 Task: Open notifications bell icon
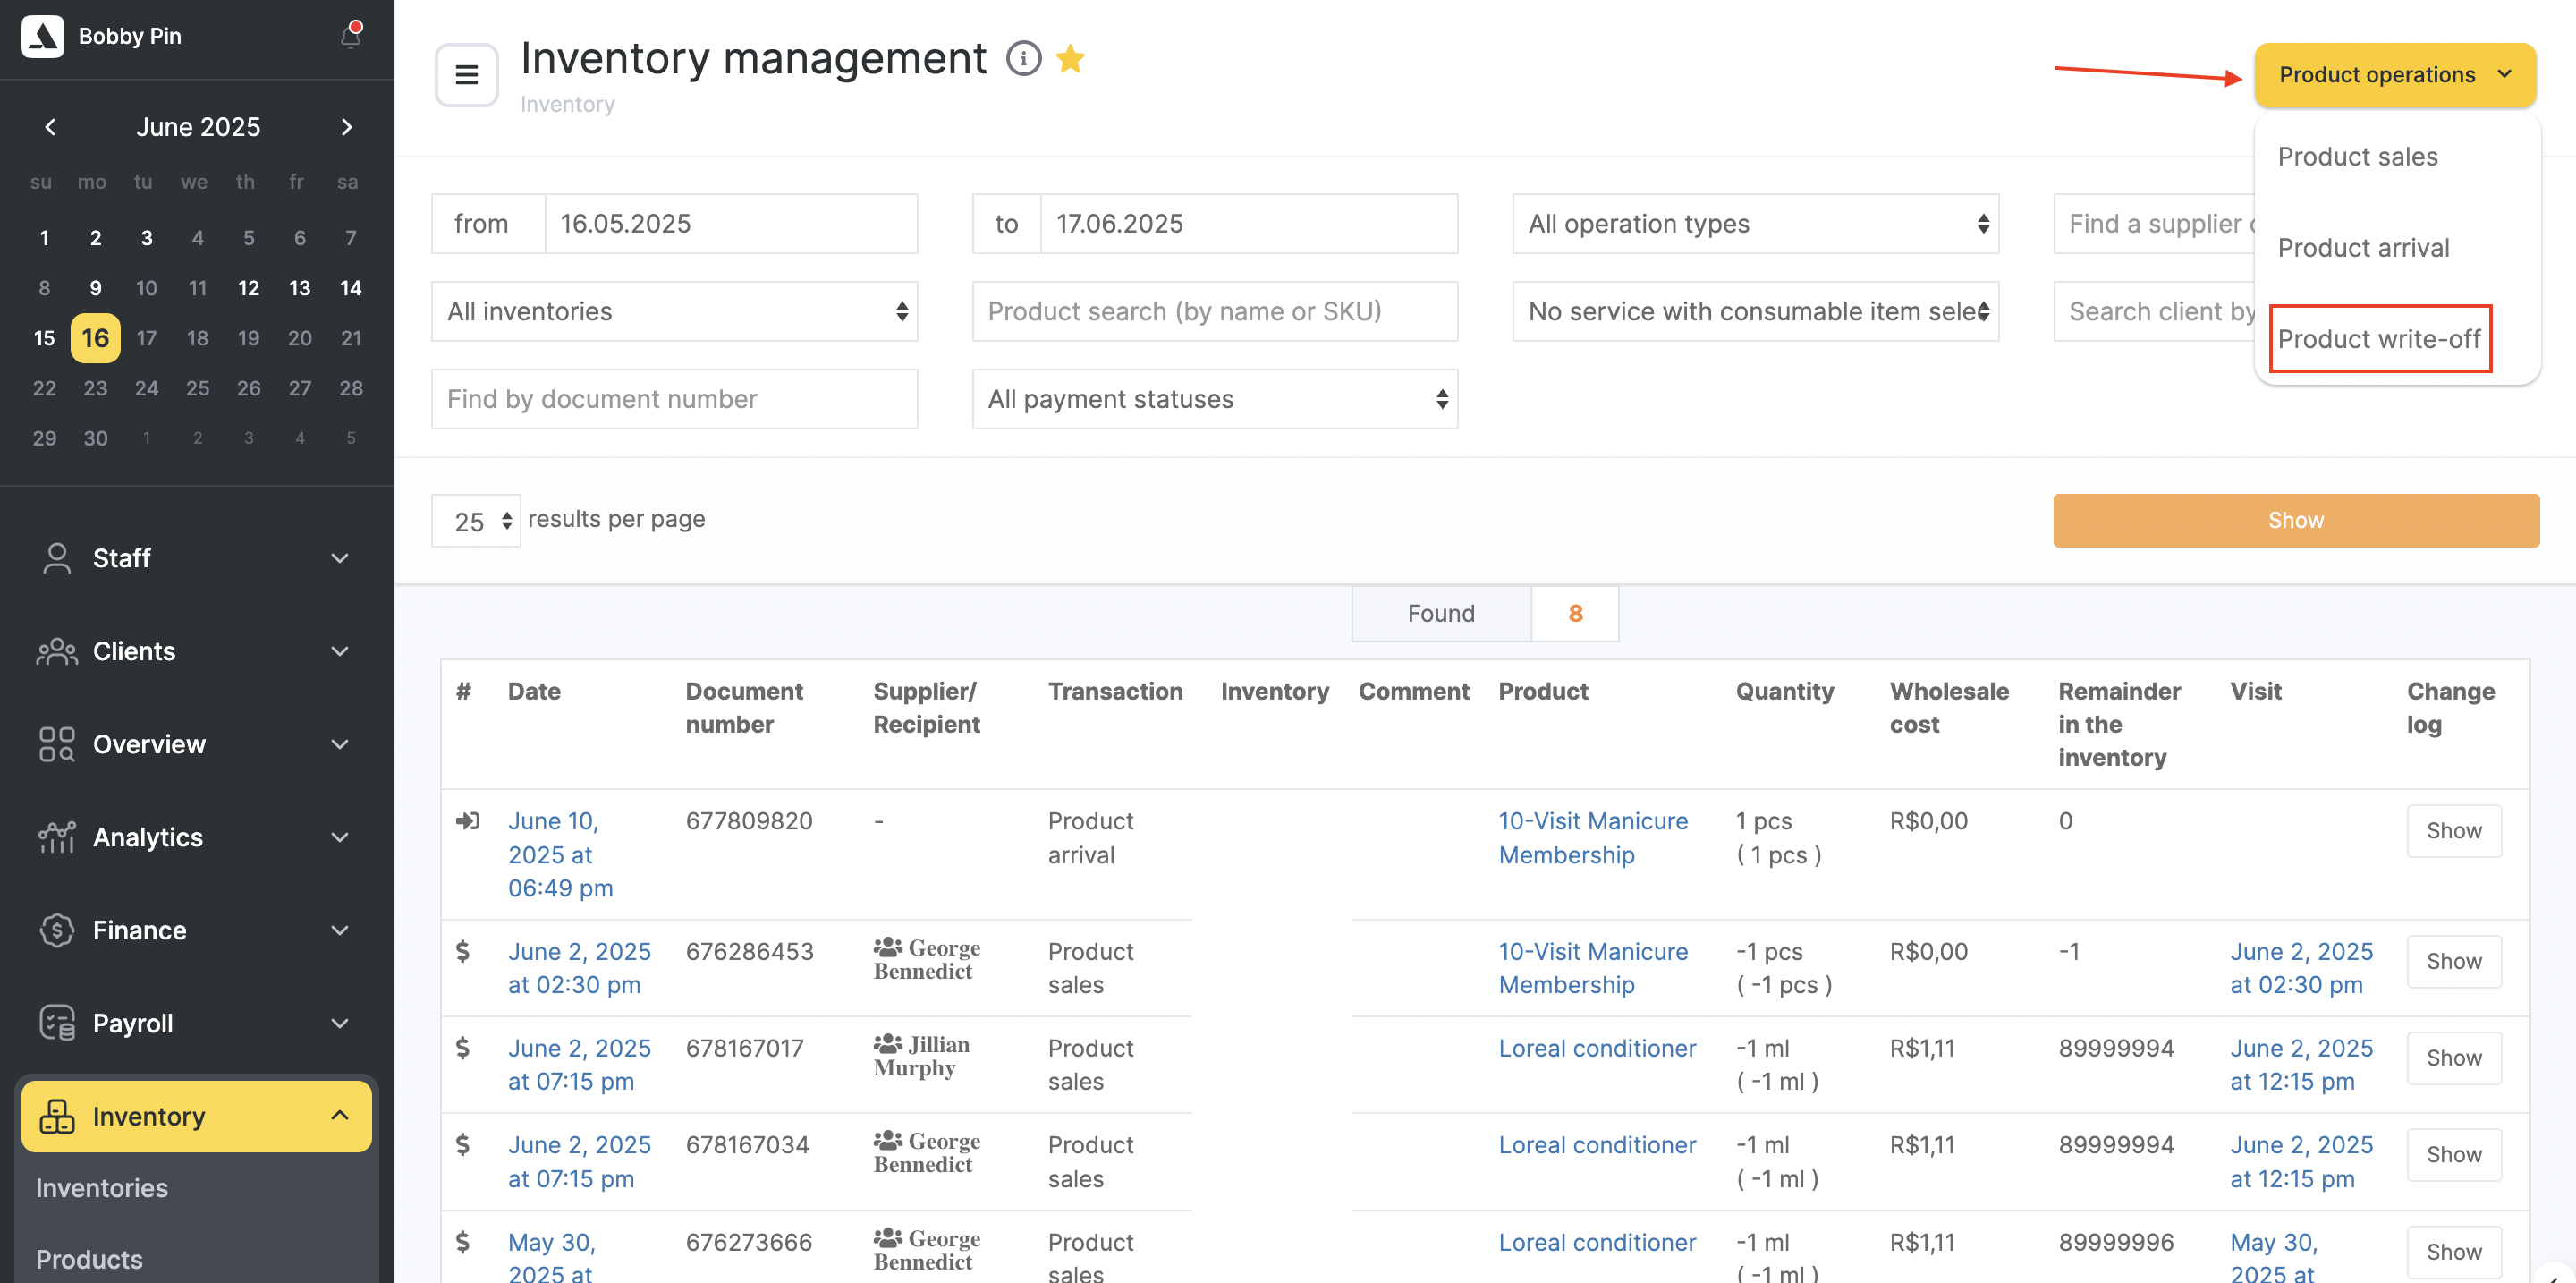pyautogui.click(x=350, y=36)
